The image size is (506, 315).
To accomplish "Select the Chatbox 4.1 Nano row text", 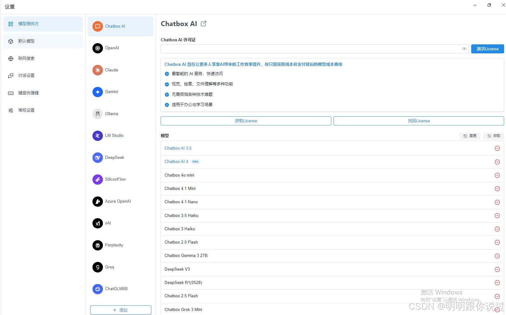I will pos(181,202).
